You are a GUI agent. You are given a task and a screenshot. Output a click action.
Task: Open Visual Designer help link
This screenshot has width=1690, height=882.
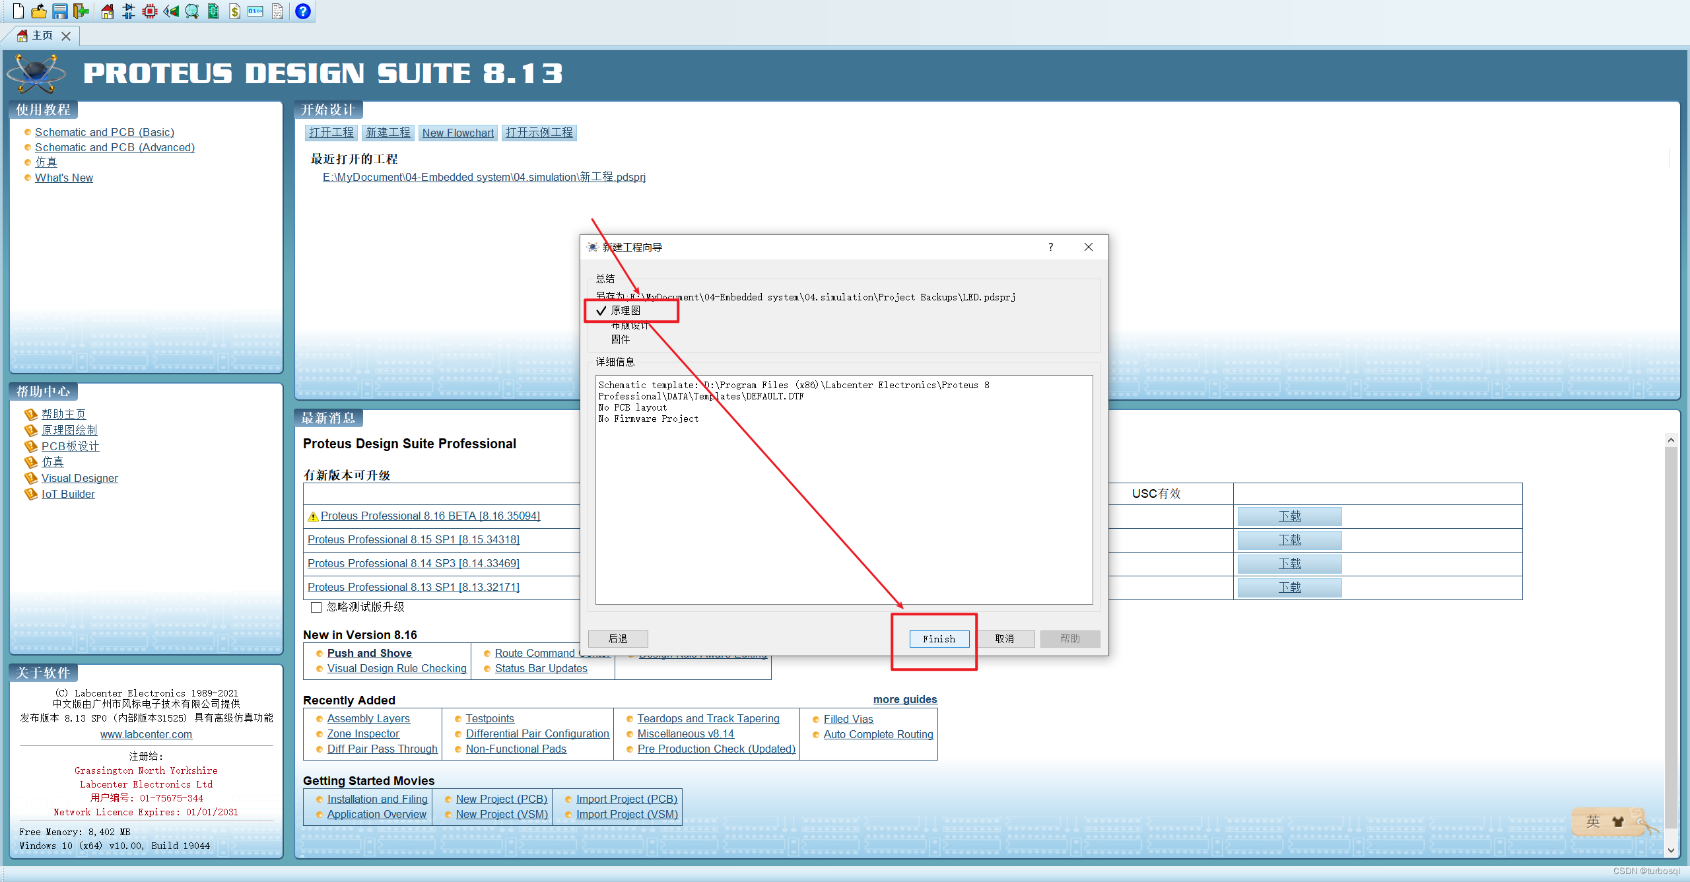80,478
